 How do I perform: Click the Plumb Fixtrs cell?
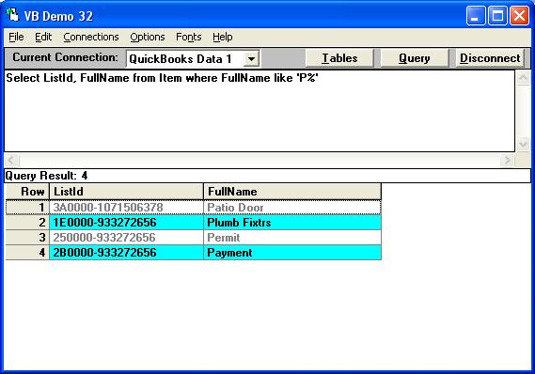pos(292,223)
